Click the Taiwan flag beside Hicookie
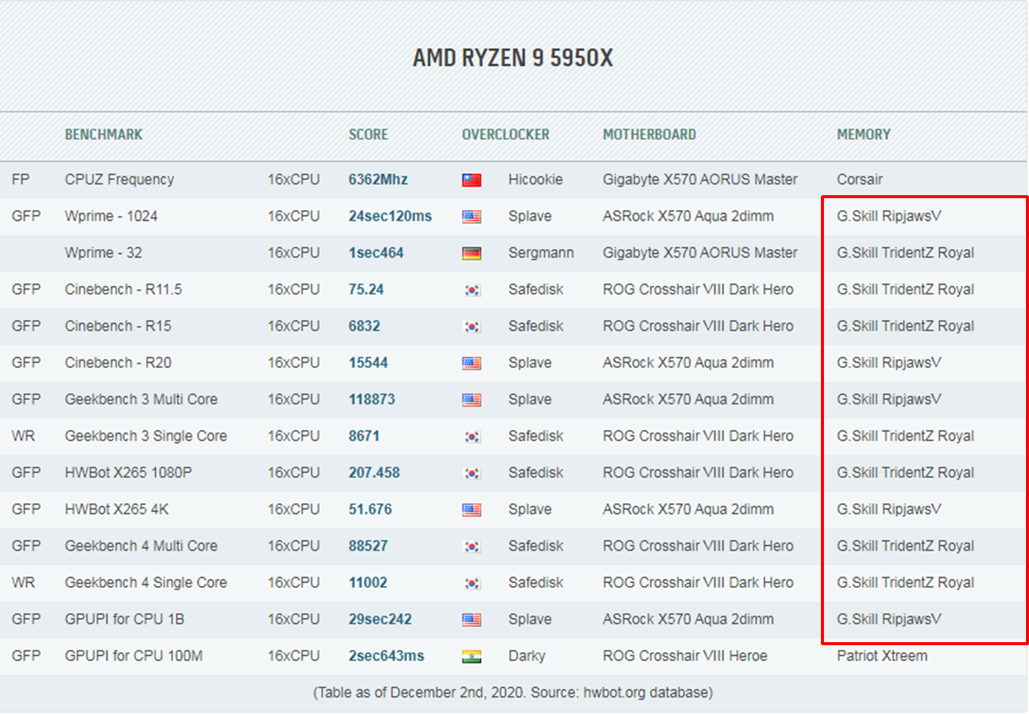The image size is (1029, 714). pos(471,180)
